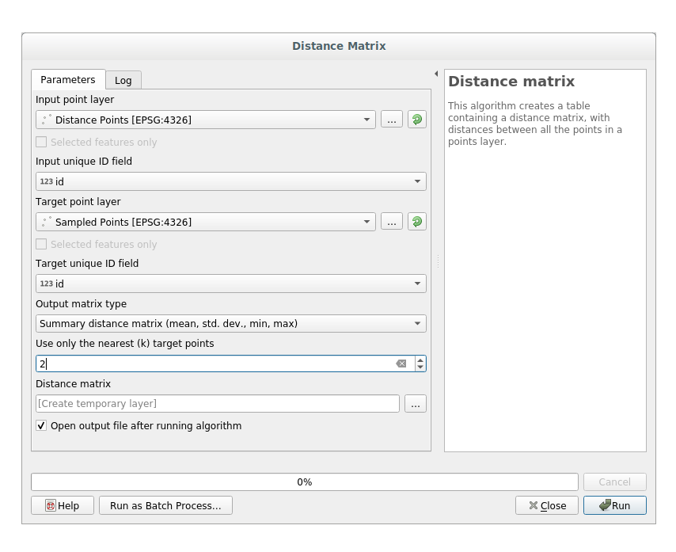This screenshot has height=552, width=676.
Task: Toggle Selected features only under Target layer
Action: 41,245
